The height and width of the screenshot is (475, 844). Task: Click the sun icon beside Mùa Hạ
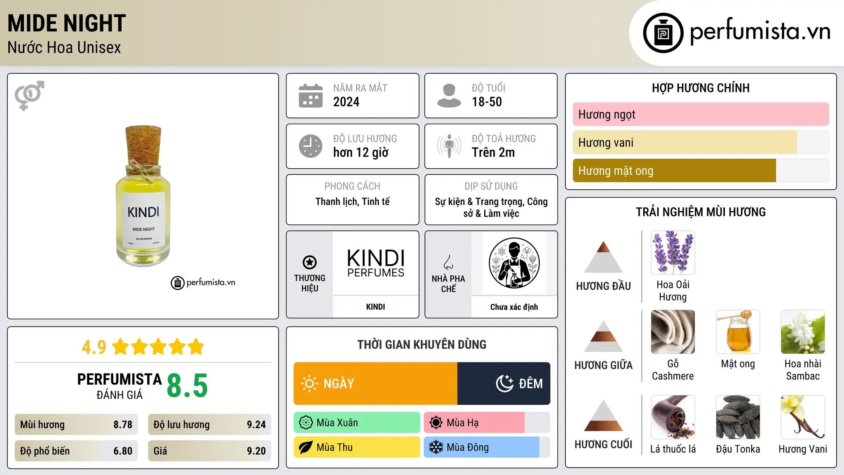[x=436, y=423]
